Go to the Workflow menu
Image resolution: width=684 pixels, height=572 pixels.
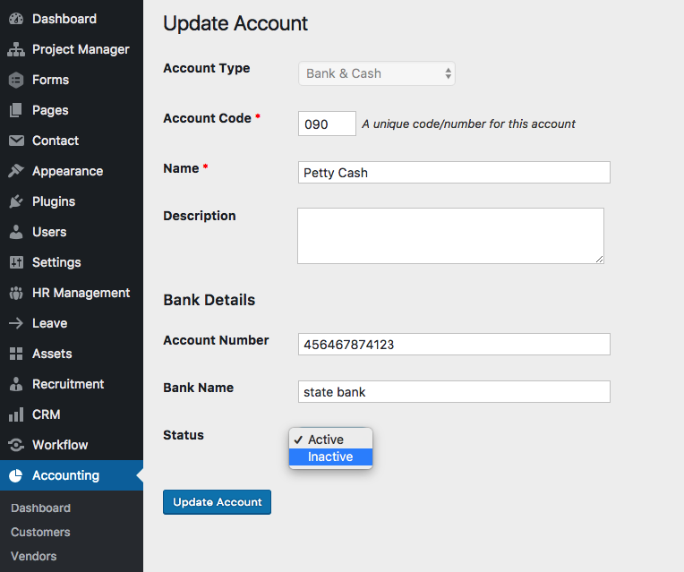[x=60, y=445]
